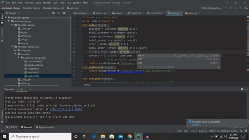Click the 4 spaces indent widget
The width and height of the screenshot is (249, 140).
click(203, 131)
